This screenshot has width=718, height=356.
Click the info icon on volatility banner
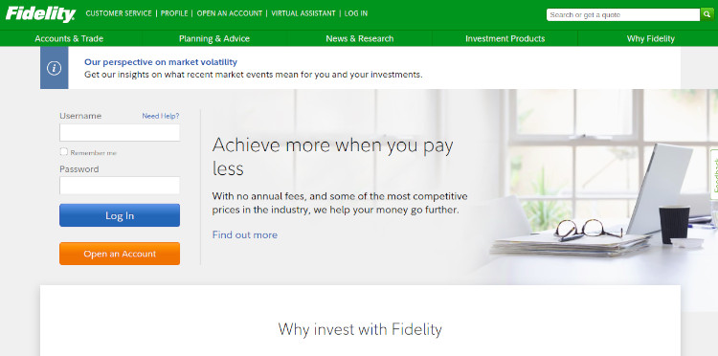(54, 68)
